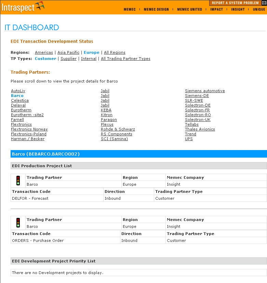The height and width of the screenshot is (283, 267).
Task: Open the Flextronics trading partner
Action: point(21,124)
